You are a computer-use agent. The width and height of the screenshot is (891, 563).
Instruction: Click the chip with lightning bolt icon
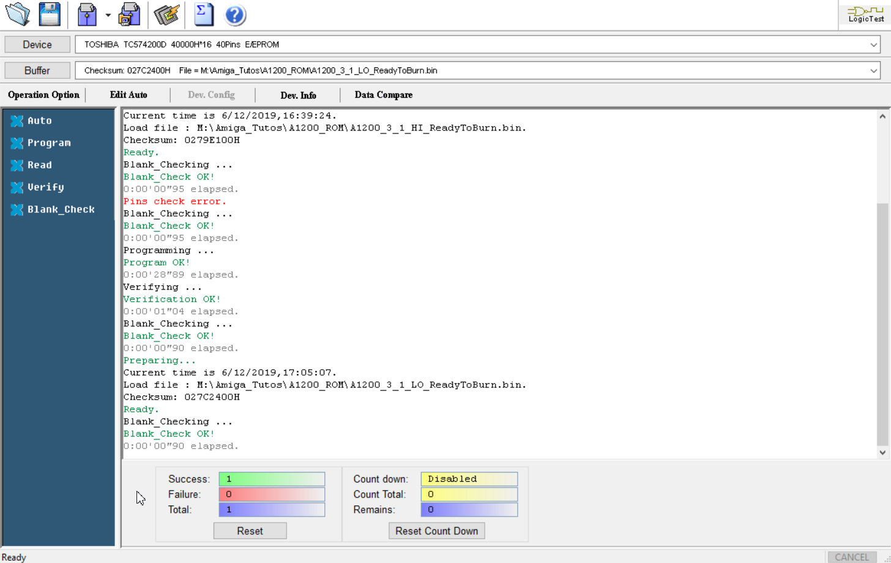coord(166,14)
